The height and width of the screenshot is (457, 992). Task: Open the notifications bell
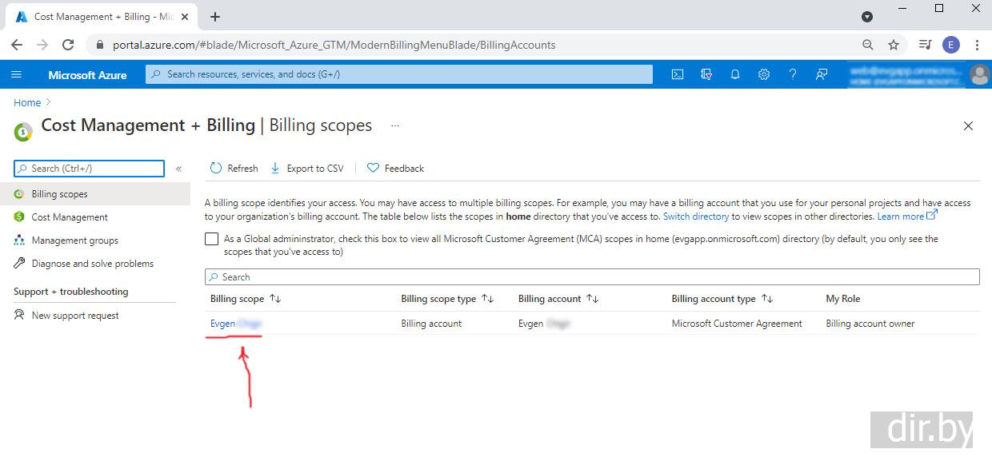pyautogui.click(x=734, y=74)
